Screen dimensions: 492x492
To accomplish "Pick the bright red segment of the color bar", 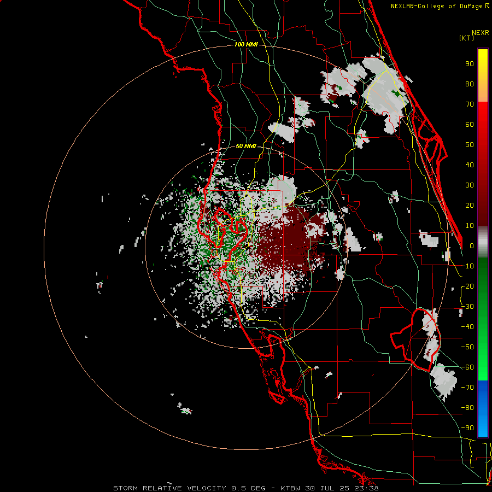I will (483, 115).
